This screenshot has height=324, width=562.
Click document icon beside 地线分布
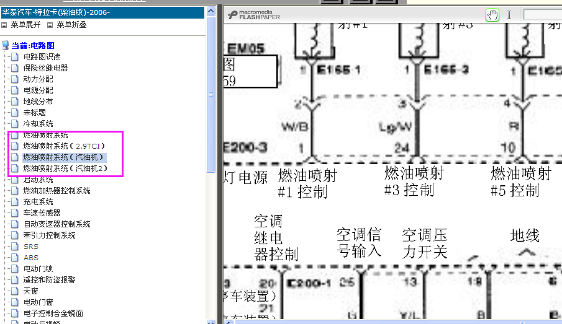click(x=15, y=101)
